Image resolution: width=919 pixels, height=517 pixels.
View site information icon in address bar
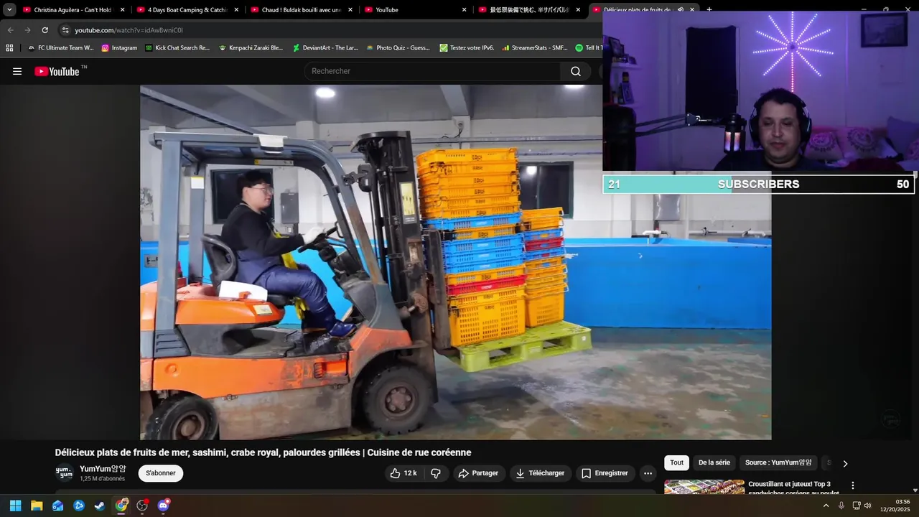point(65,30)
